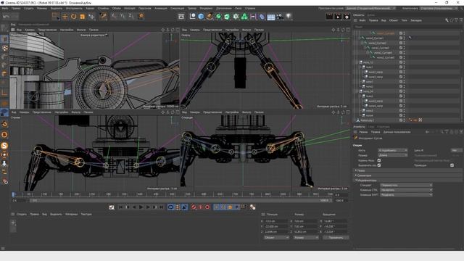The image size is (464, 261).
Task: Expand the Симметрия section
Action: point(408,175)
